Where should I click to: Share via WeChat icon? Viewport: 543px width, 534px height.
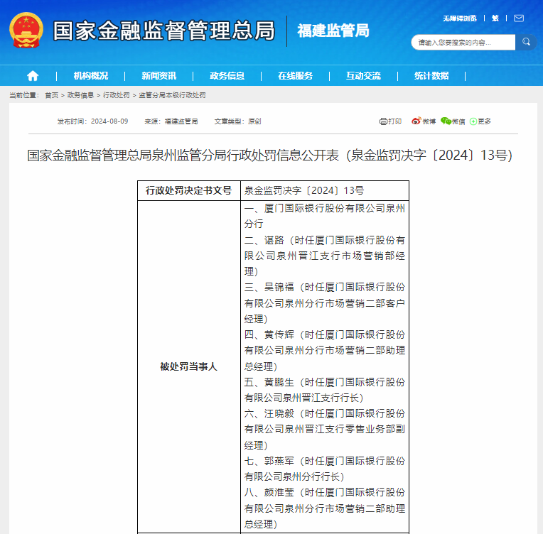coord(446,121)
